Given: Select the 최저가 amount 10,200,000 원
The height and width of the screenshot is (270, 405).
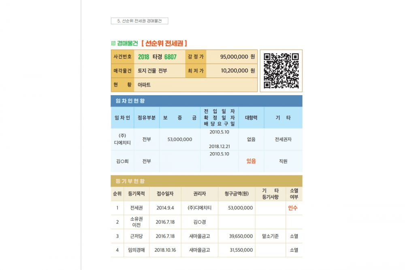Looking at the screenshot, I should point(238,70).
